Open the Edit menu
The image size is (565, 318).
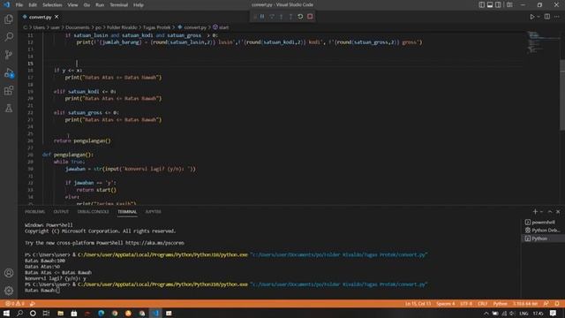pyautogui.click(x=33, y=5)
